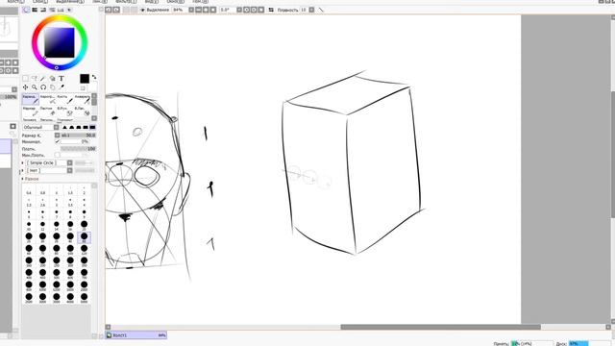Click the horizontal canvas scrollbar thumb

click(x=440, y=327)
